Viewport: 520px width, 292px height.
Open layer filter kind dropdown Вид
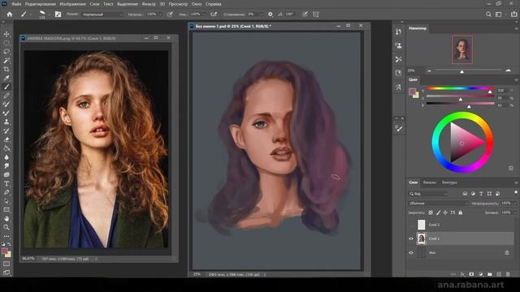[428, 194]
